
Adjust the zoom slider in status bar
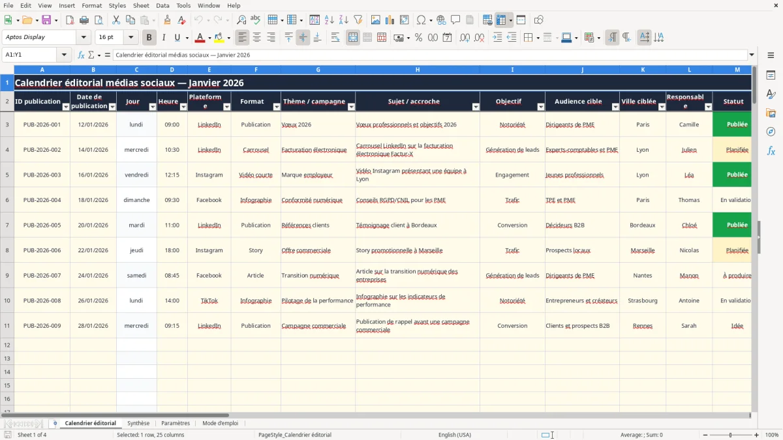[731, 435]
